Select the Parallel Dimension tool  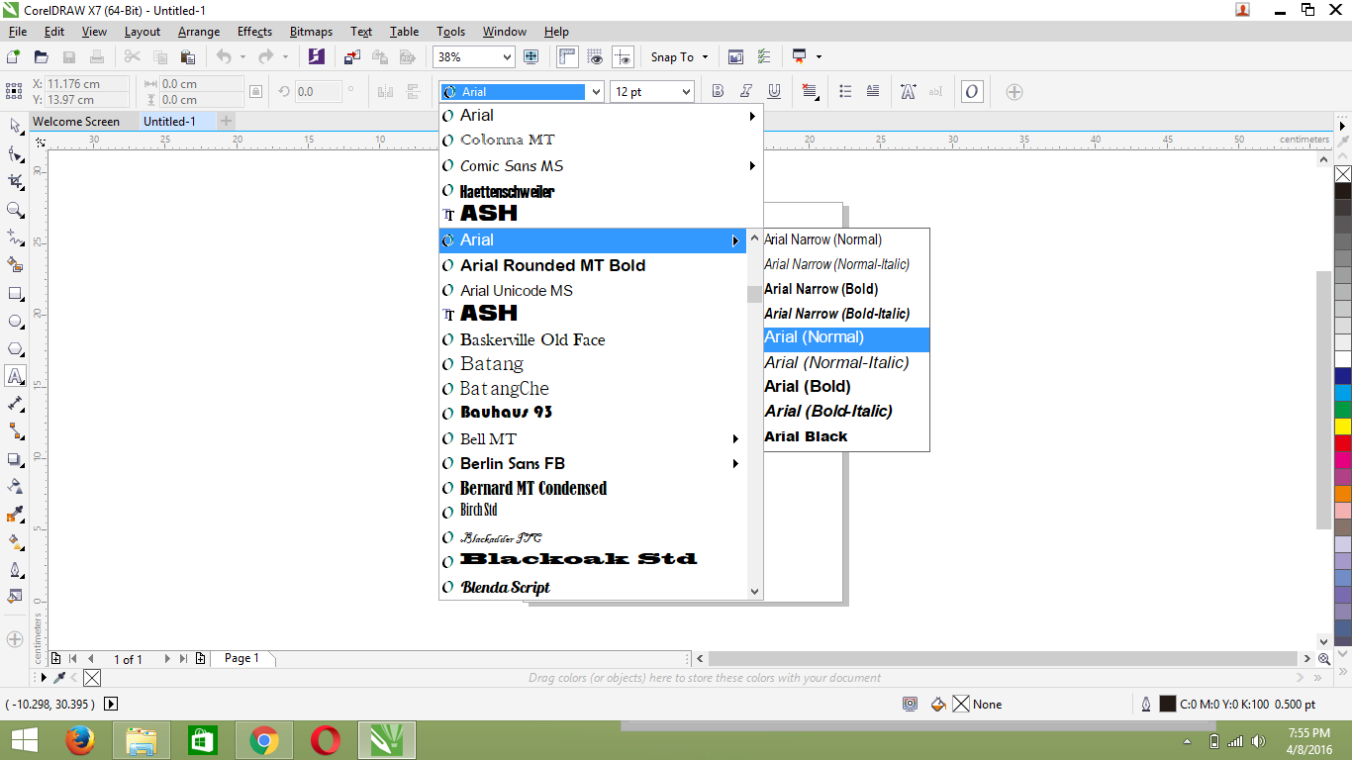point(15,404)
